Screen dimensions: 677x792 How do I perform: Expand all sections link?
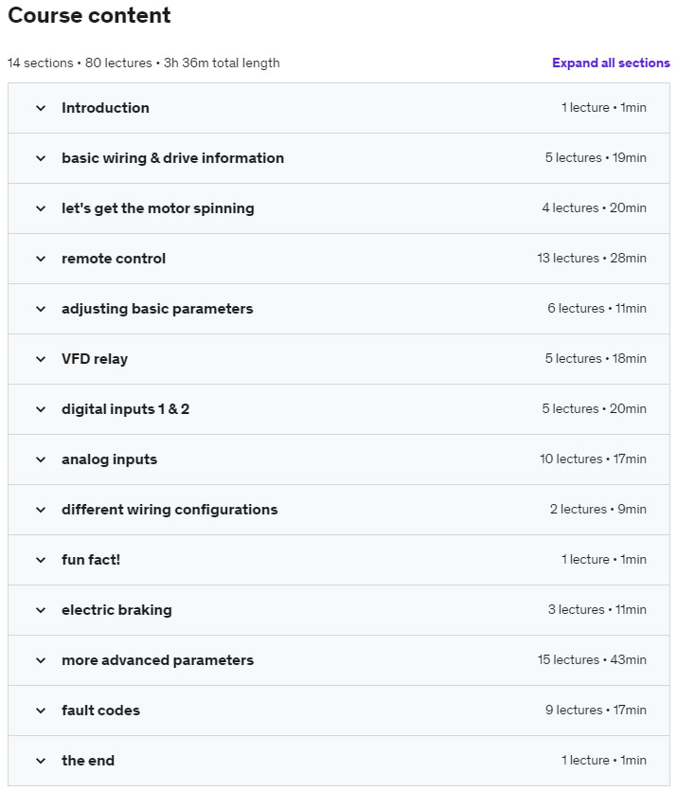(x=611, y=63)
